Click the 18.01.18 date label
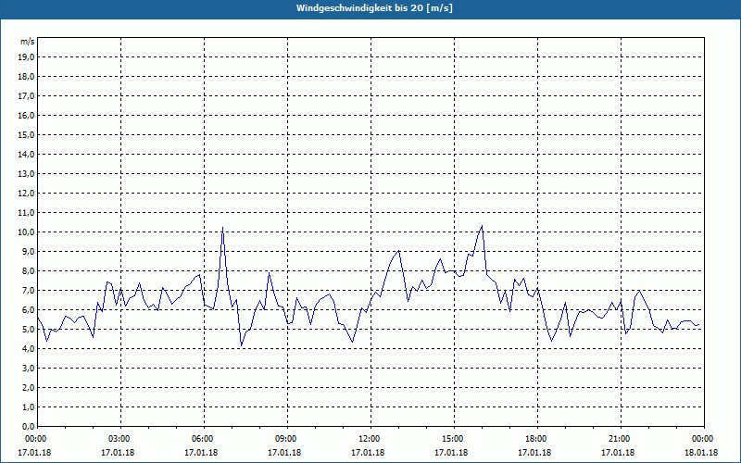The image size is (741, 463). click(701, 453)
